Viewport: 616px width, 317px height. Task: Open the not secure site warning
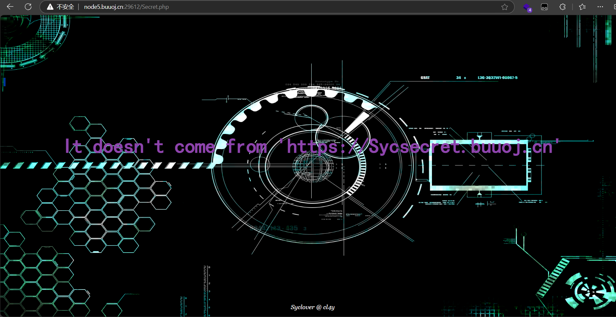61,7
